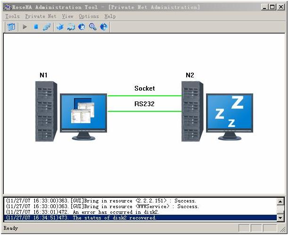Open the Tools menu
Screen dimensions: 289x235
pos(12,17)
